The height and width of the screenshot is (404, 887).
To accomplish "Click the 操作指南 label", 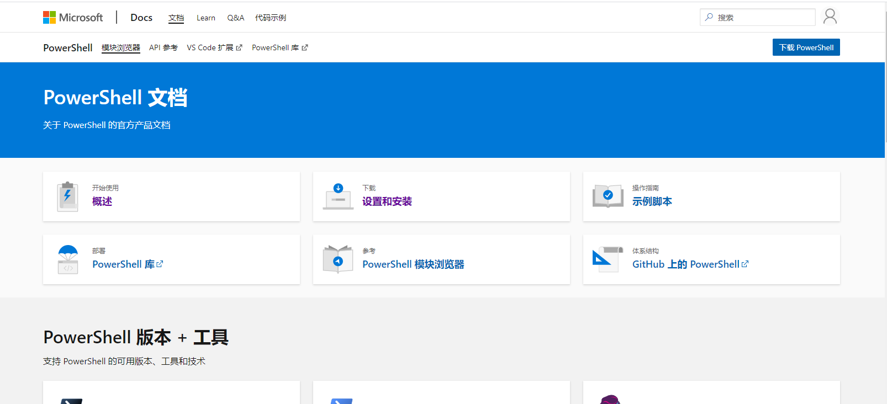I will (646, 188).
